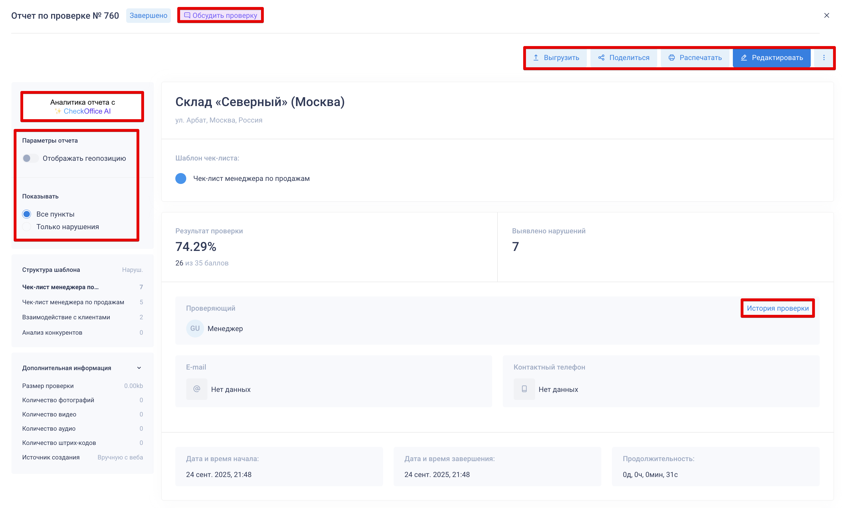Click the blue circle next to checklist template
This screenshot has width=842, height=508.
pos(181,178)
